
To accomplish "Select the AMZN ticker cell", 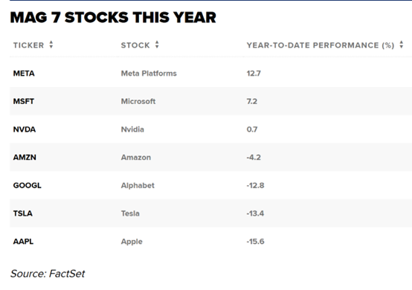I will click(25, 158).
